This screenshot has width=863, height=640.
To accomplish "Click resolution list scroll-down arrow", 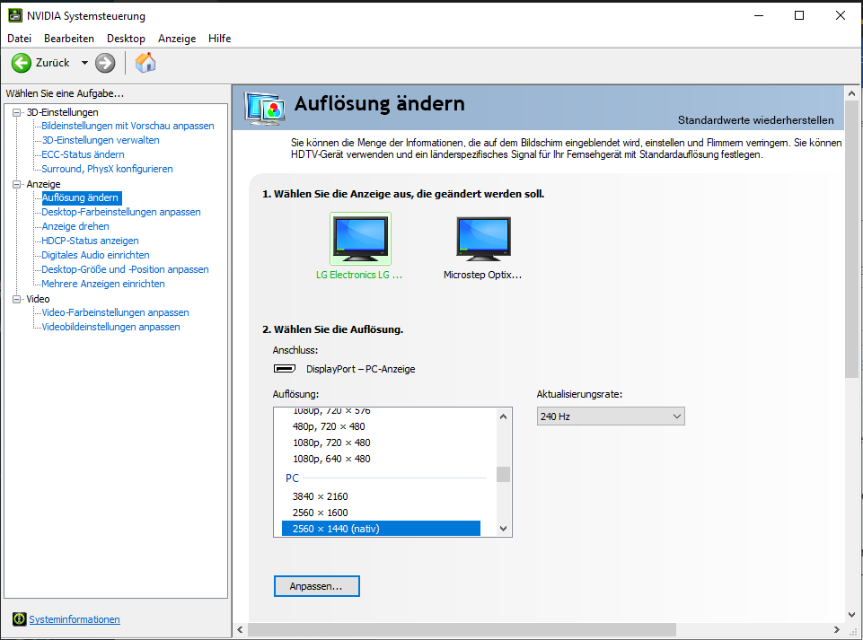I will pyautogui.click(x=503, y=529).
